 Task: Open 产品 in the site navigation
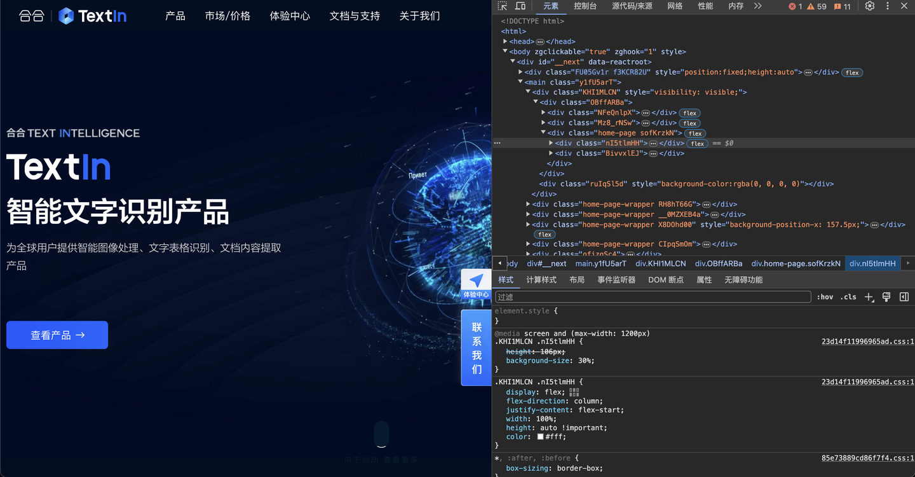175,16
